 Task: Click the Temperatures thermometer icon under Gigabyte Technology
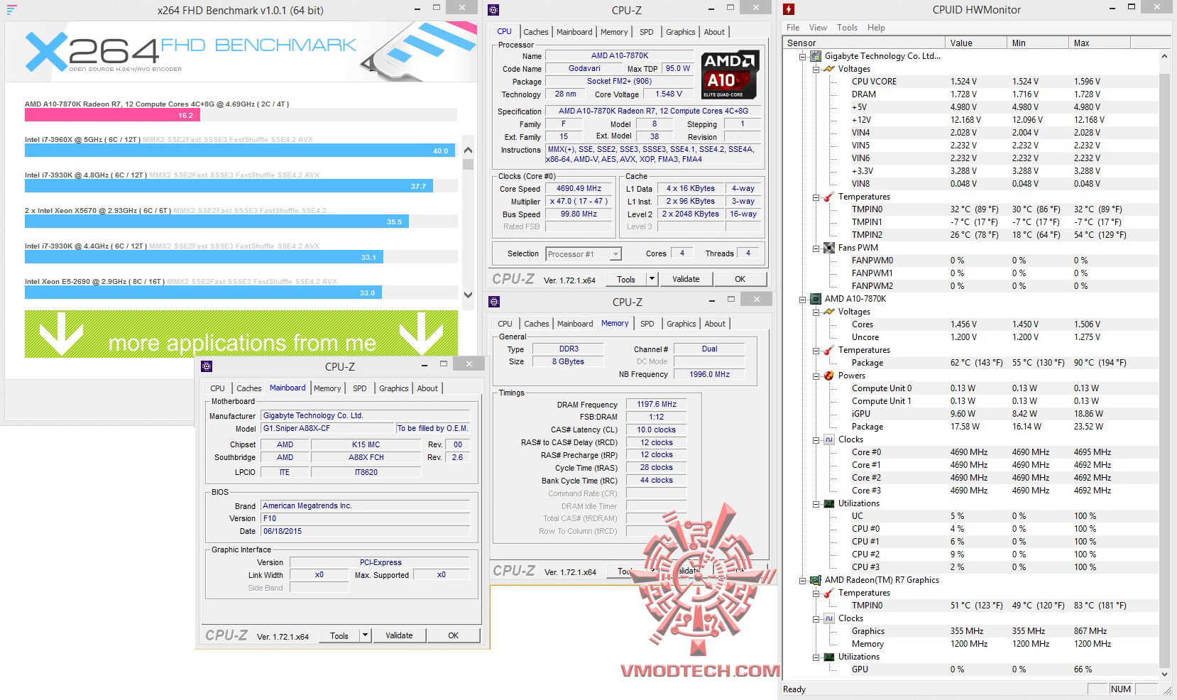tap(829, 197)
